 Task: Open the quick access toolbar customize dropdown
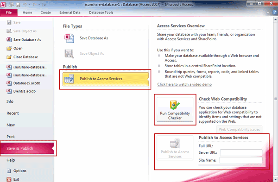point(44,5)
